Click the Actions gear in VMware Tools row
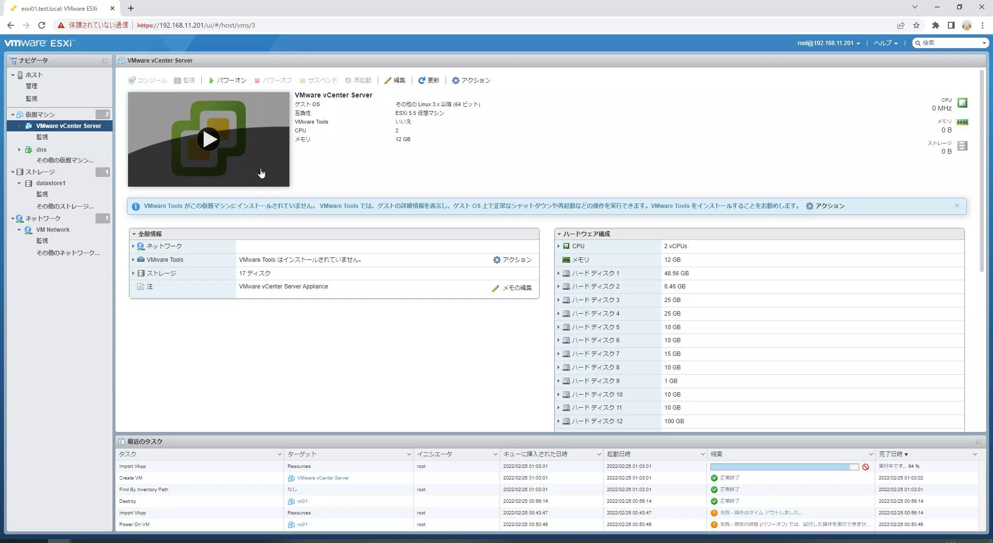 [513, 260]
